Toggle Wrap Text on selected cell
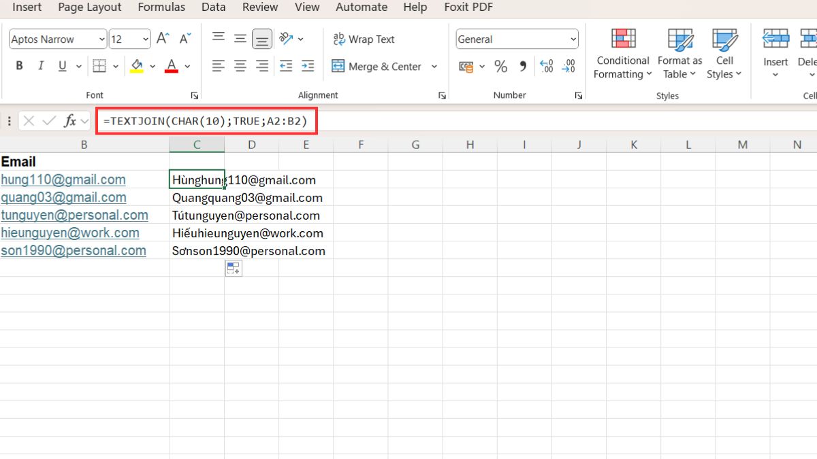Screen dimensions: 817x459 (x=364, y=39)
